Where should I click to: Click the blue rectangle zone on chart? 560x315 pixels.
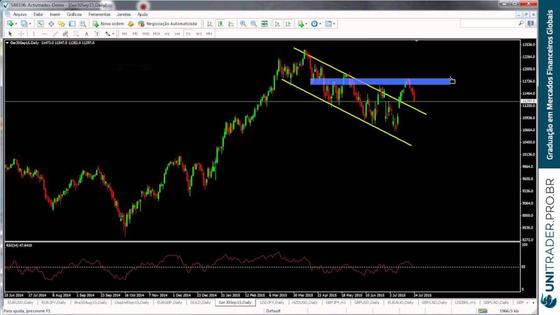coord(380,81)
